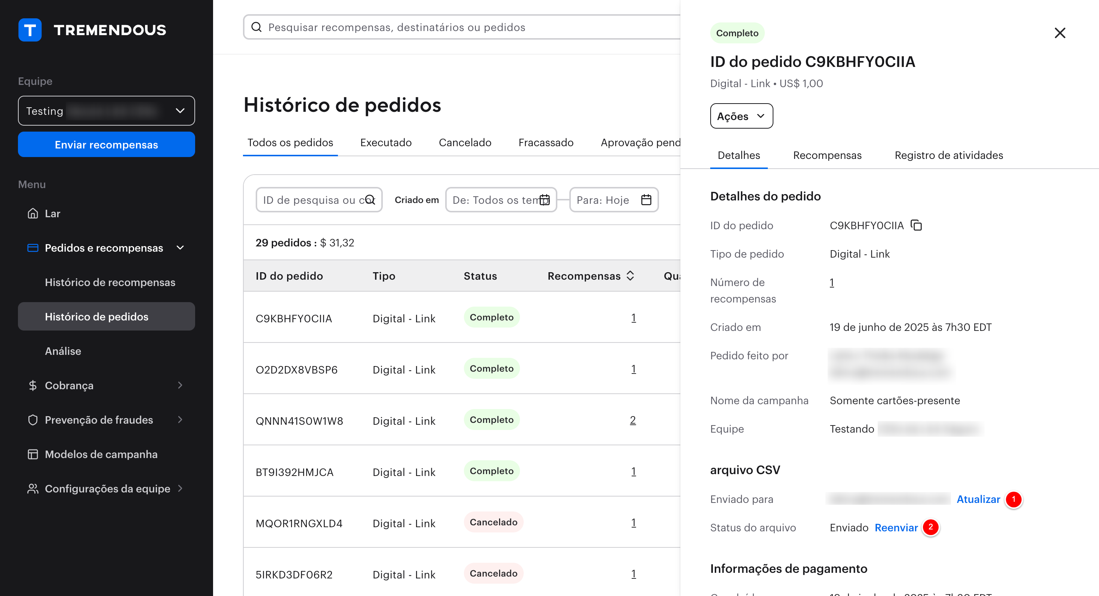This screenshot has height=596, width=1099.
Task: Expand the Cobrança submenu
Action: pos(180,385)
